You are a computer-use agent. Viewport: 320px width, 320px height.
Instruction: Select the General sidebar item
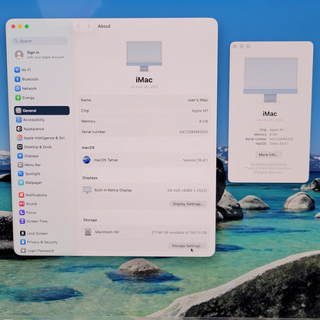[x=42, y=111]
